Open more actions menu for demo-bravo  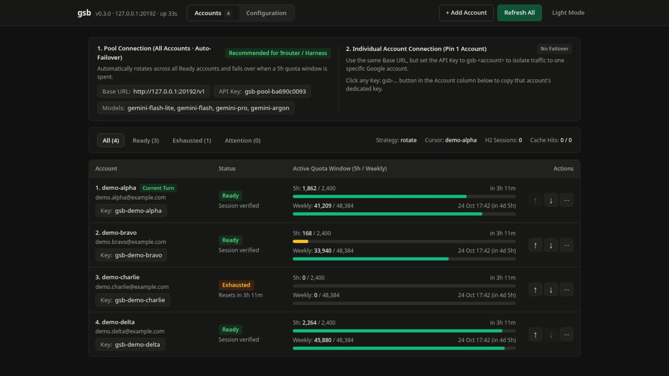tap(567, 245)
